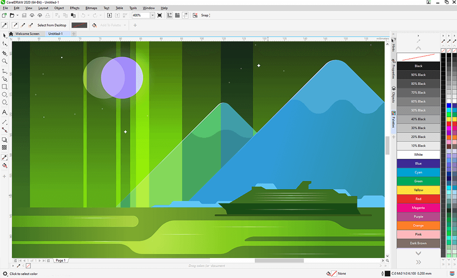
Task: Click the Interactive Fill bucket tool
Action: pyautogui.click(x=5, y=166)
